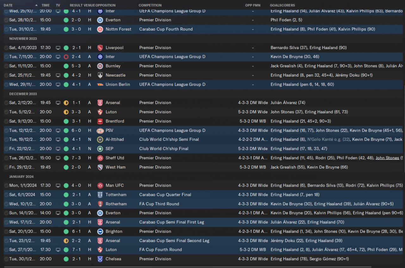Open the Club World Ch'ship Semi Final competition

point(169,140)
